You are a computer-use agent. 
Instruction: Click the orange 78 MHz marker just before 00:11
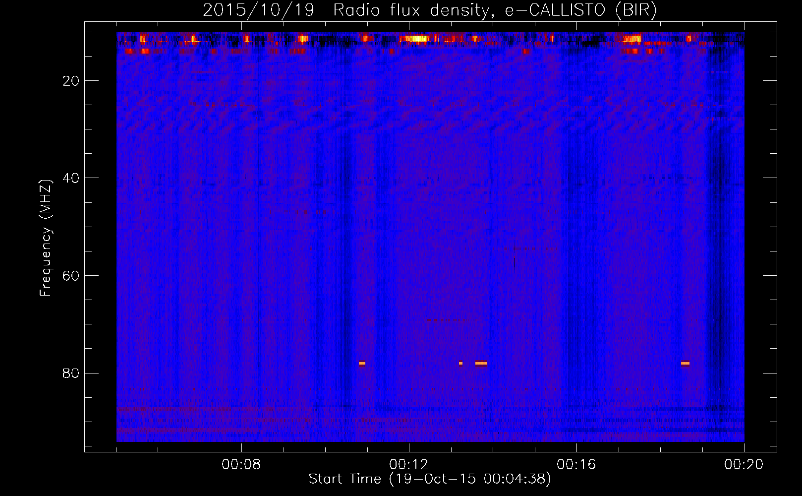coord(362,364)
